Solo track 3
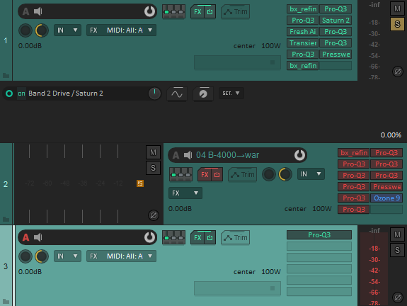The image size is (407, 306). [397, 250]
